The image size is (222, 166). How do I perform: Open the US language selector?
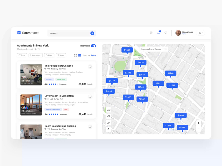[x=200, y=33]
